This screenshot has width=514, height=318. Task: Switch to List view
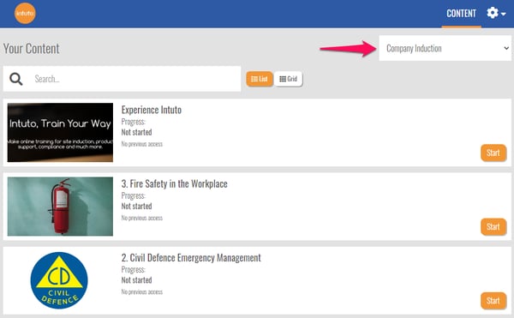260,79
